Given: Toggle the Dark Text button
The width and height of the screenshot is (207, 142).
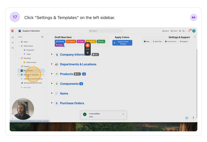Looking at the screenshot, I should (x=157, y=41).
